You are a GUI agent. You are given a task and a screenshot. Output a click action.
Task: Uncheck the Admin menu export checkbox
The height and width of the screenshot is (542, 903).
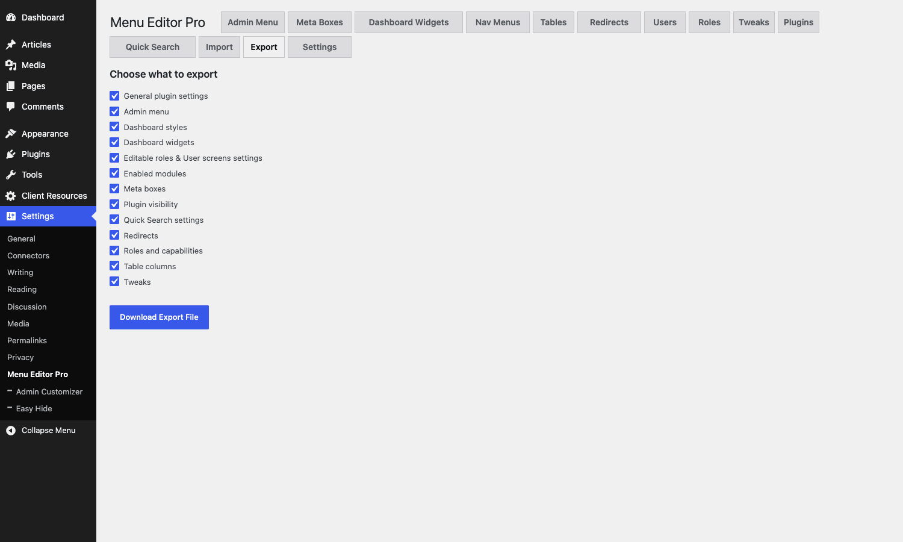pos(114,111)
